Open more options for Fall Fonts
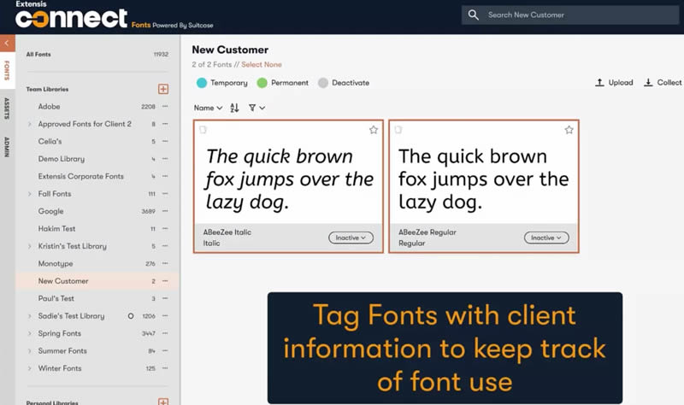This screenshot has height=405, width=684. tap(165, 194)
